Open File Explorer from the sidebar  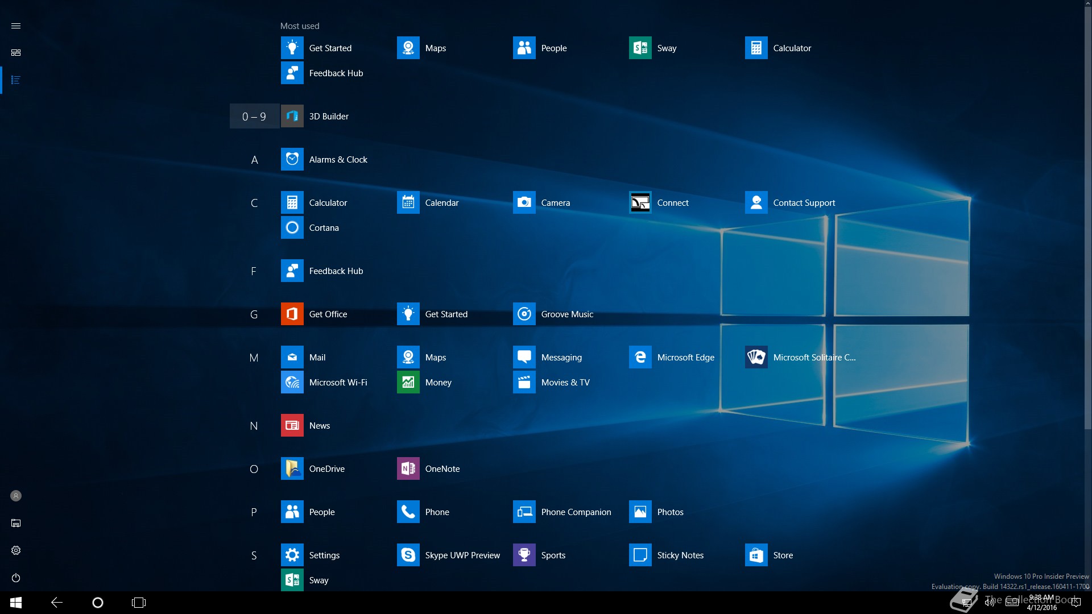click(x=16, y=523)
